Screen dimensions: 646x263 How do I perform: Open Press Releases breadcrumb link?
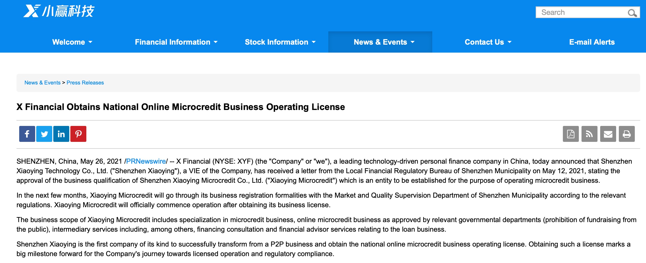pyautogui.click(x=85, y=83)
